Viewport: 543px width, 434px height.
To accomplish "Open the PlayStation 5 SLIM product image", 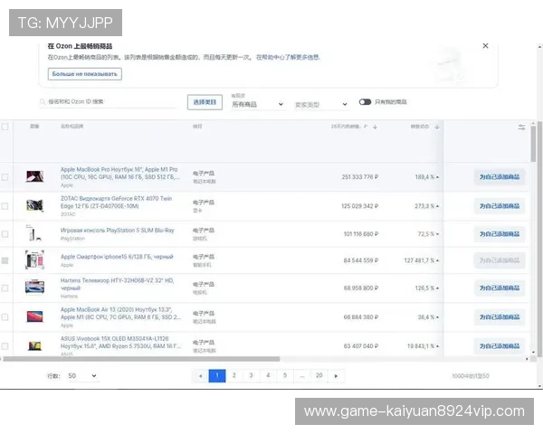I will [x=34, y=233].
